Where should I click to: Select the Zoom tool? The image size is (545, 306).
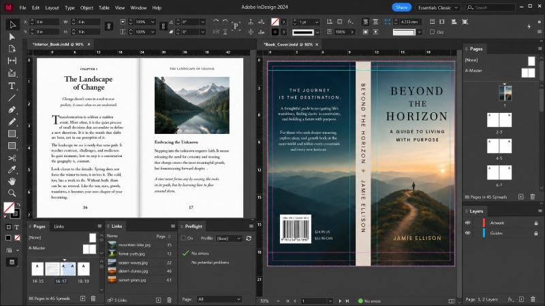click(x=12, y=193)
